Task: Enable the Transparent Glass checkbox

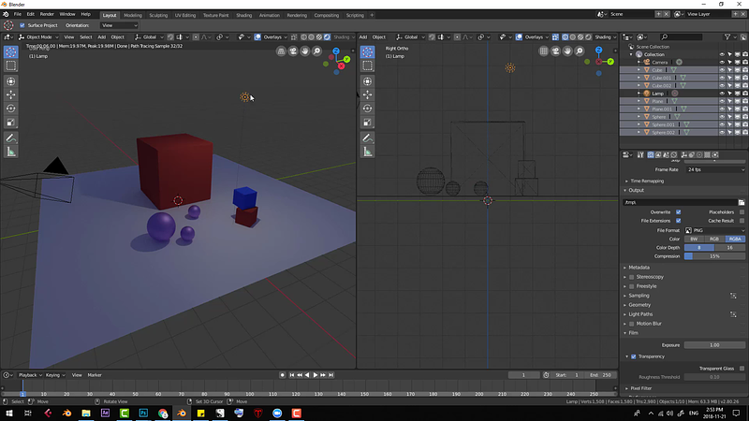Action: tap(742, 369)
